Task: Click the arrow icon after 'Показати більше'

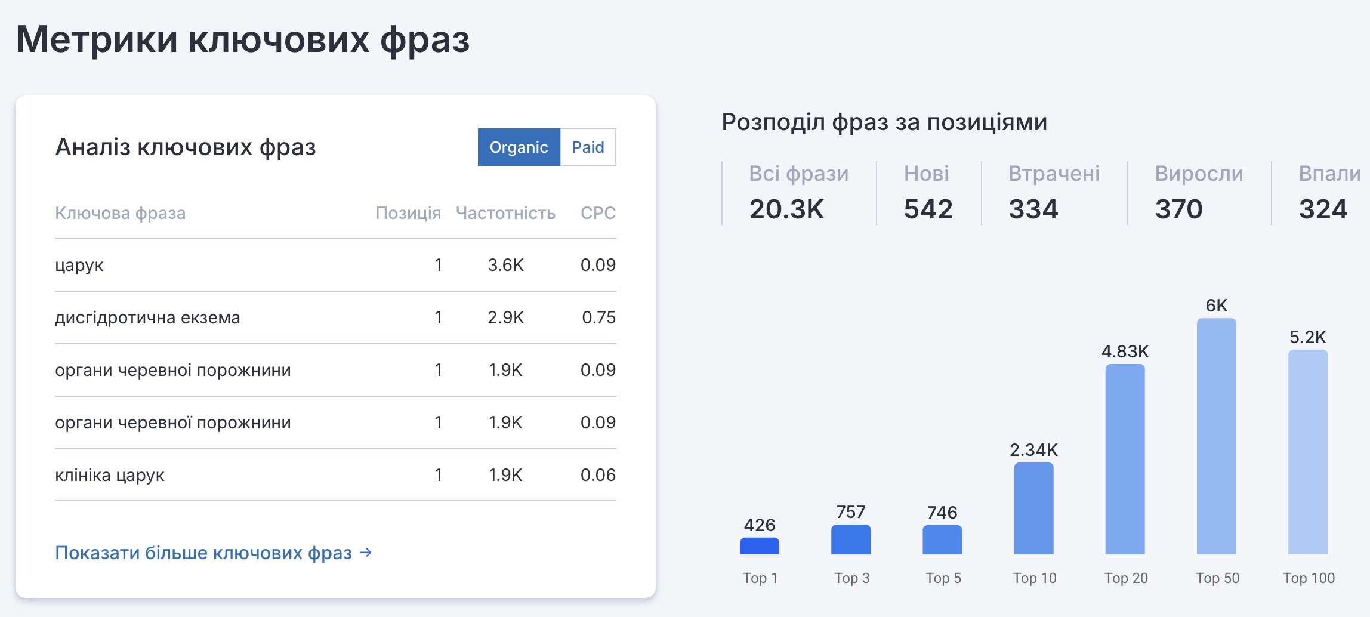Action: 366,553
